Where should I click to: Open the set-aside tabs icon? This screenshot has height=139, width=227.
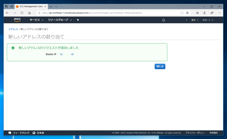point(6,6)
